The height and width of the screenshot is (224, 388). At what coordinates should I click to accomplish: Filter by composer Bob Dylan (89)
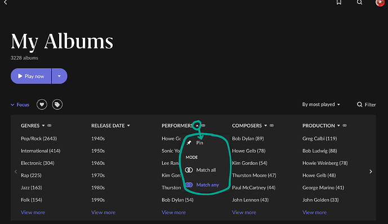248,138
